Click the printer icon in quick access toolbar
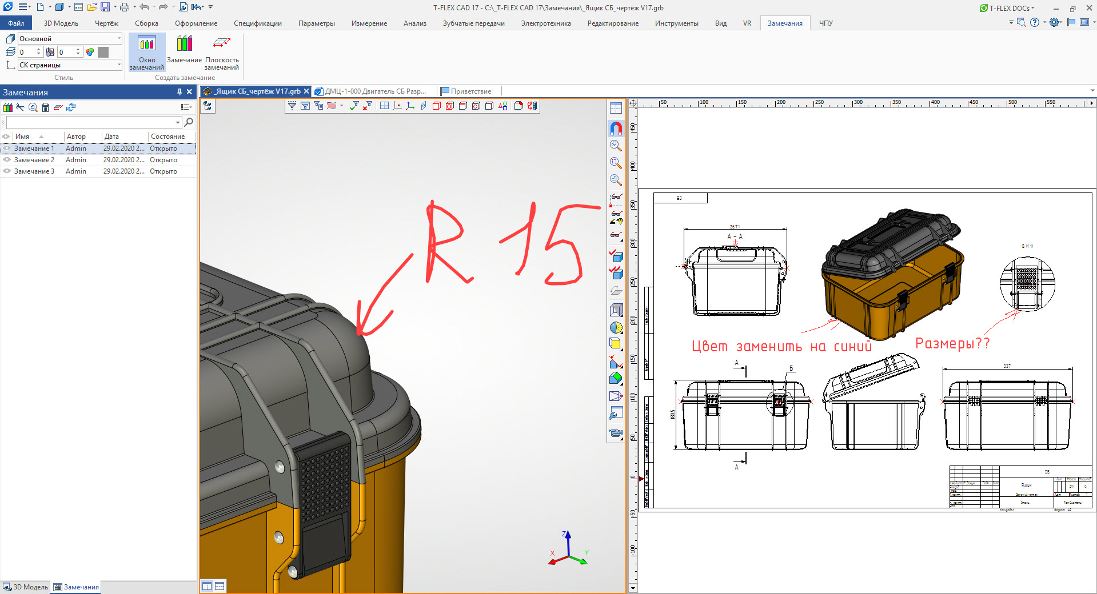Viewport: 1097px width, 594px height. pyautogui.click(x=125, y=7)
